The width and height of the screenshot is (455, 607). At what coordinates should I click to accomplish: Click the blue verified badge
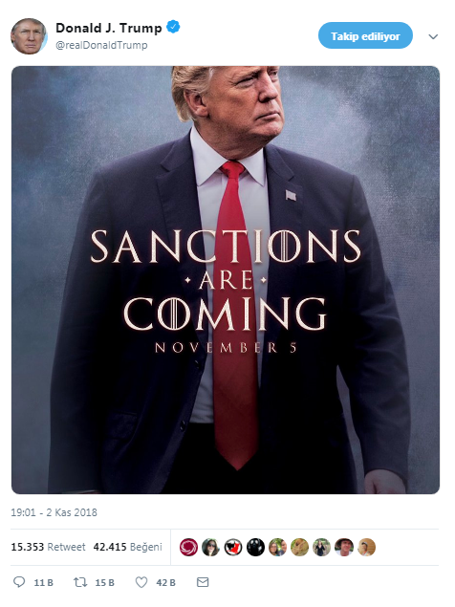173,27
